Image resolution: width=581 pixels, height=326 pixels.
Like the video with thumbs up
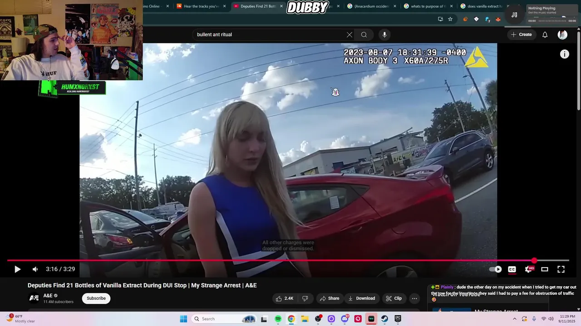point(285,298)
